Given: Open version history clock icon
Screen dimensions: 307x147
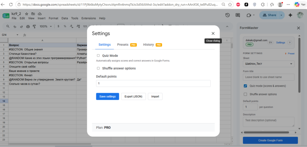Looking at the screenshot, I should point(227,15).
